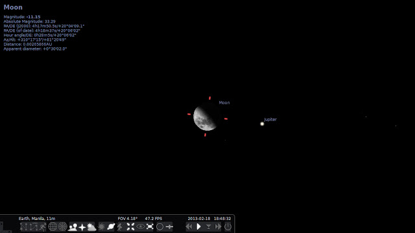Screen dimensions: 415x233
Task: Click the time '18:48:32'
Action: (222, 219)
